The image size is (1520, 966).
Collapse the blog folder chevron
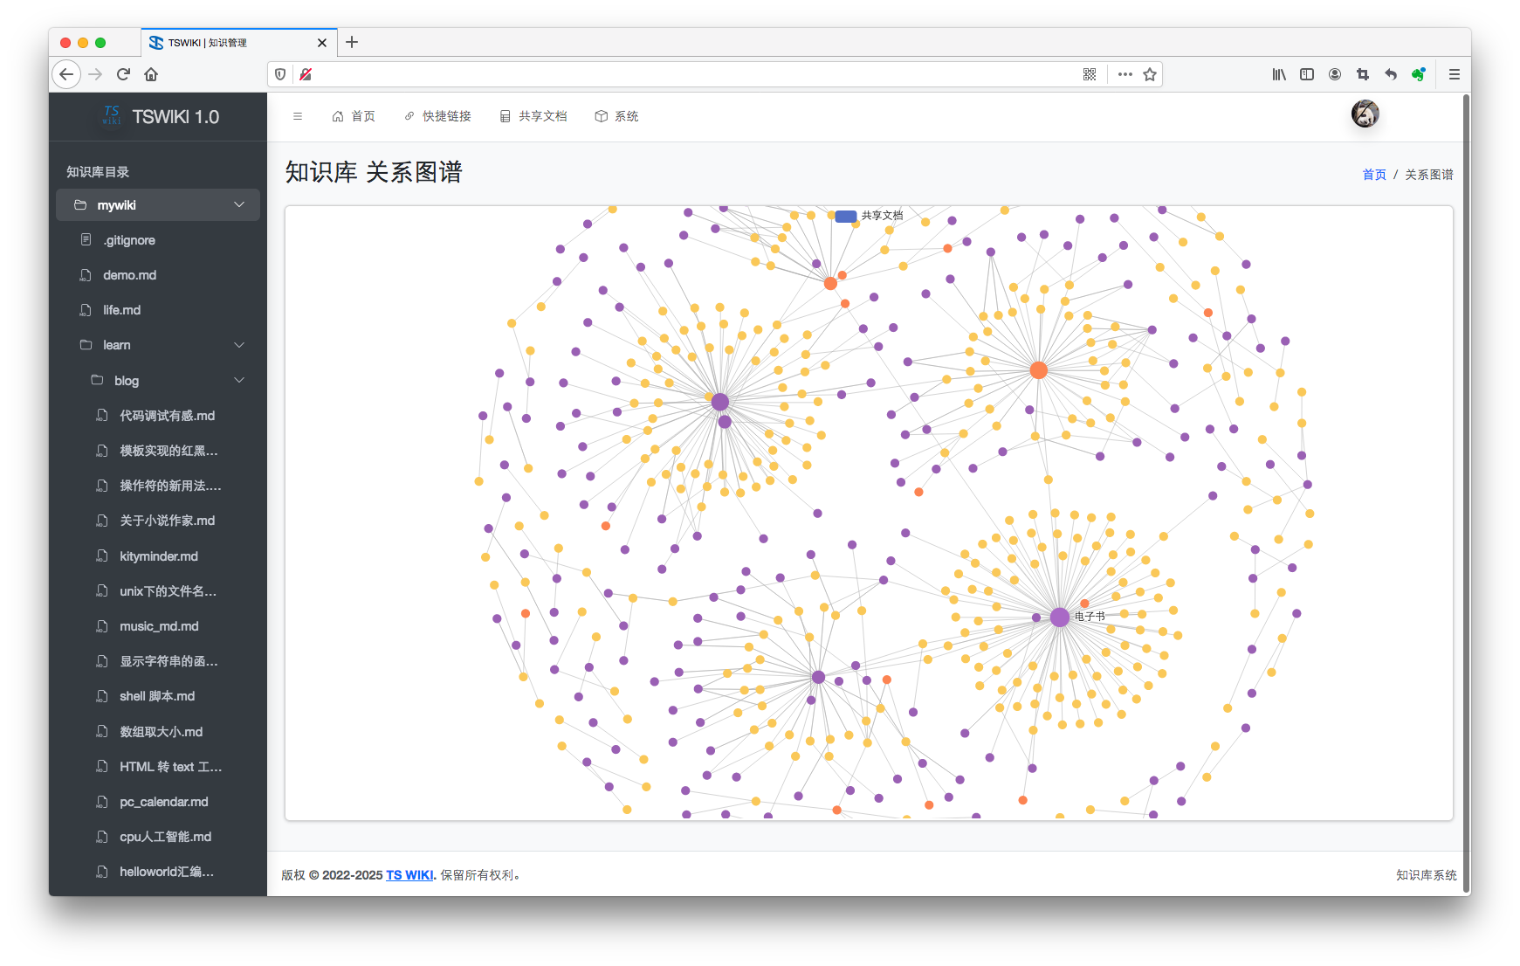(x=239, y=380)
